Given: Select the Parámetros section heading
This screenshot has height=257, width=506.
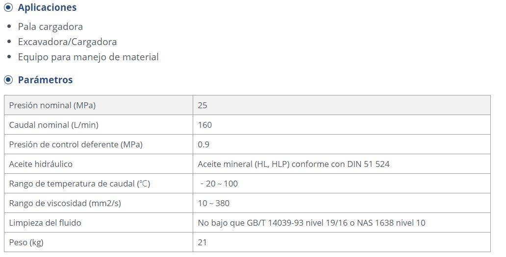Looking at the screenshot, I should pos(45,79).
